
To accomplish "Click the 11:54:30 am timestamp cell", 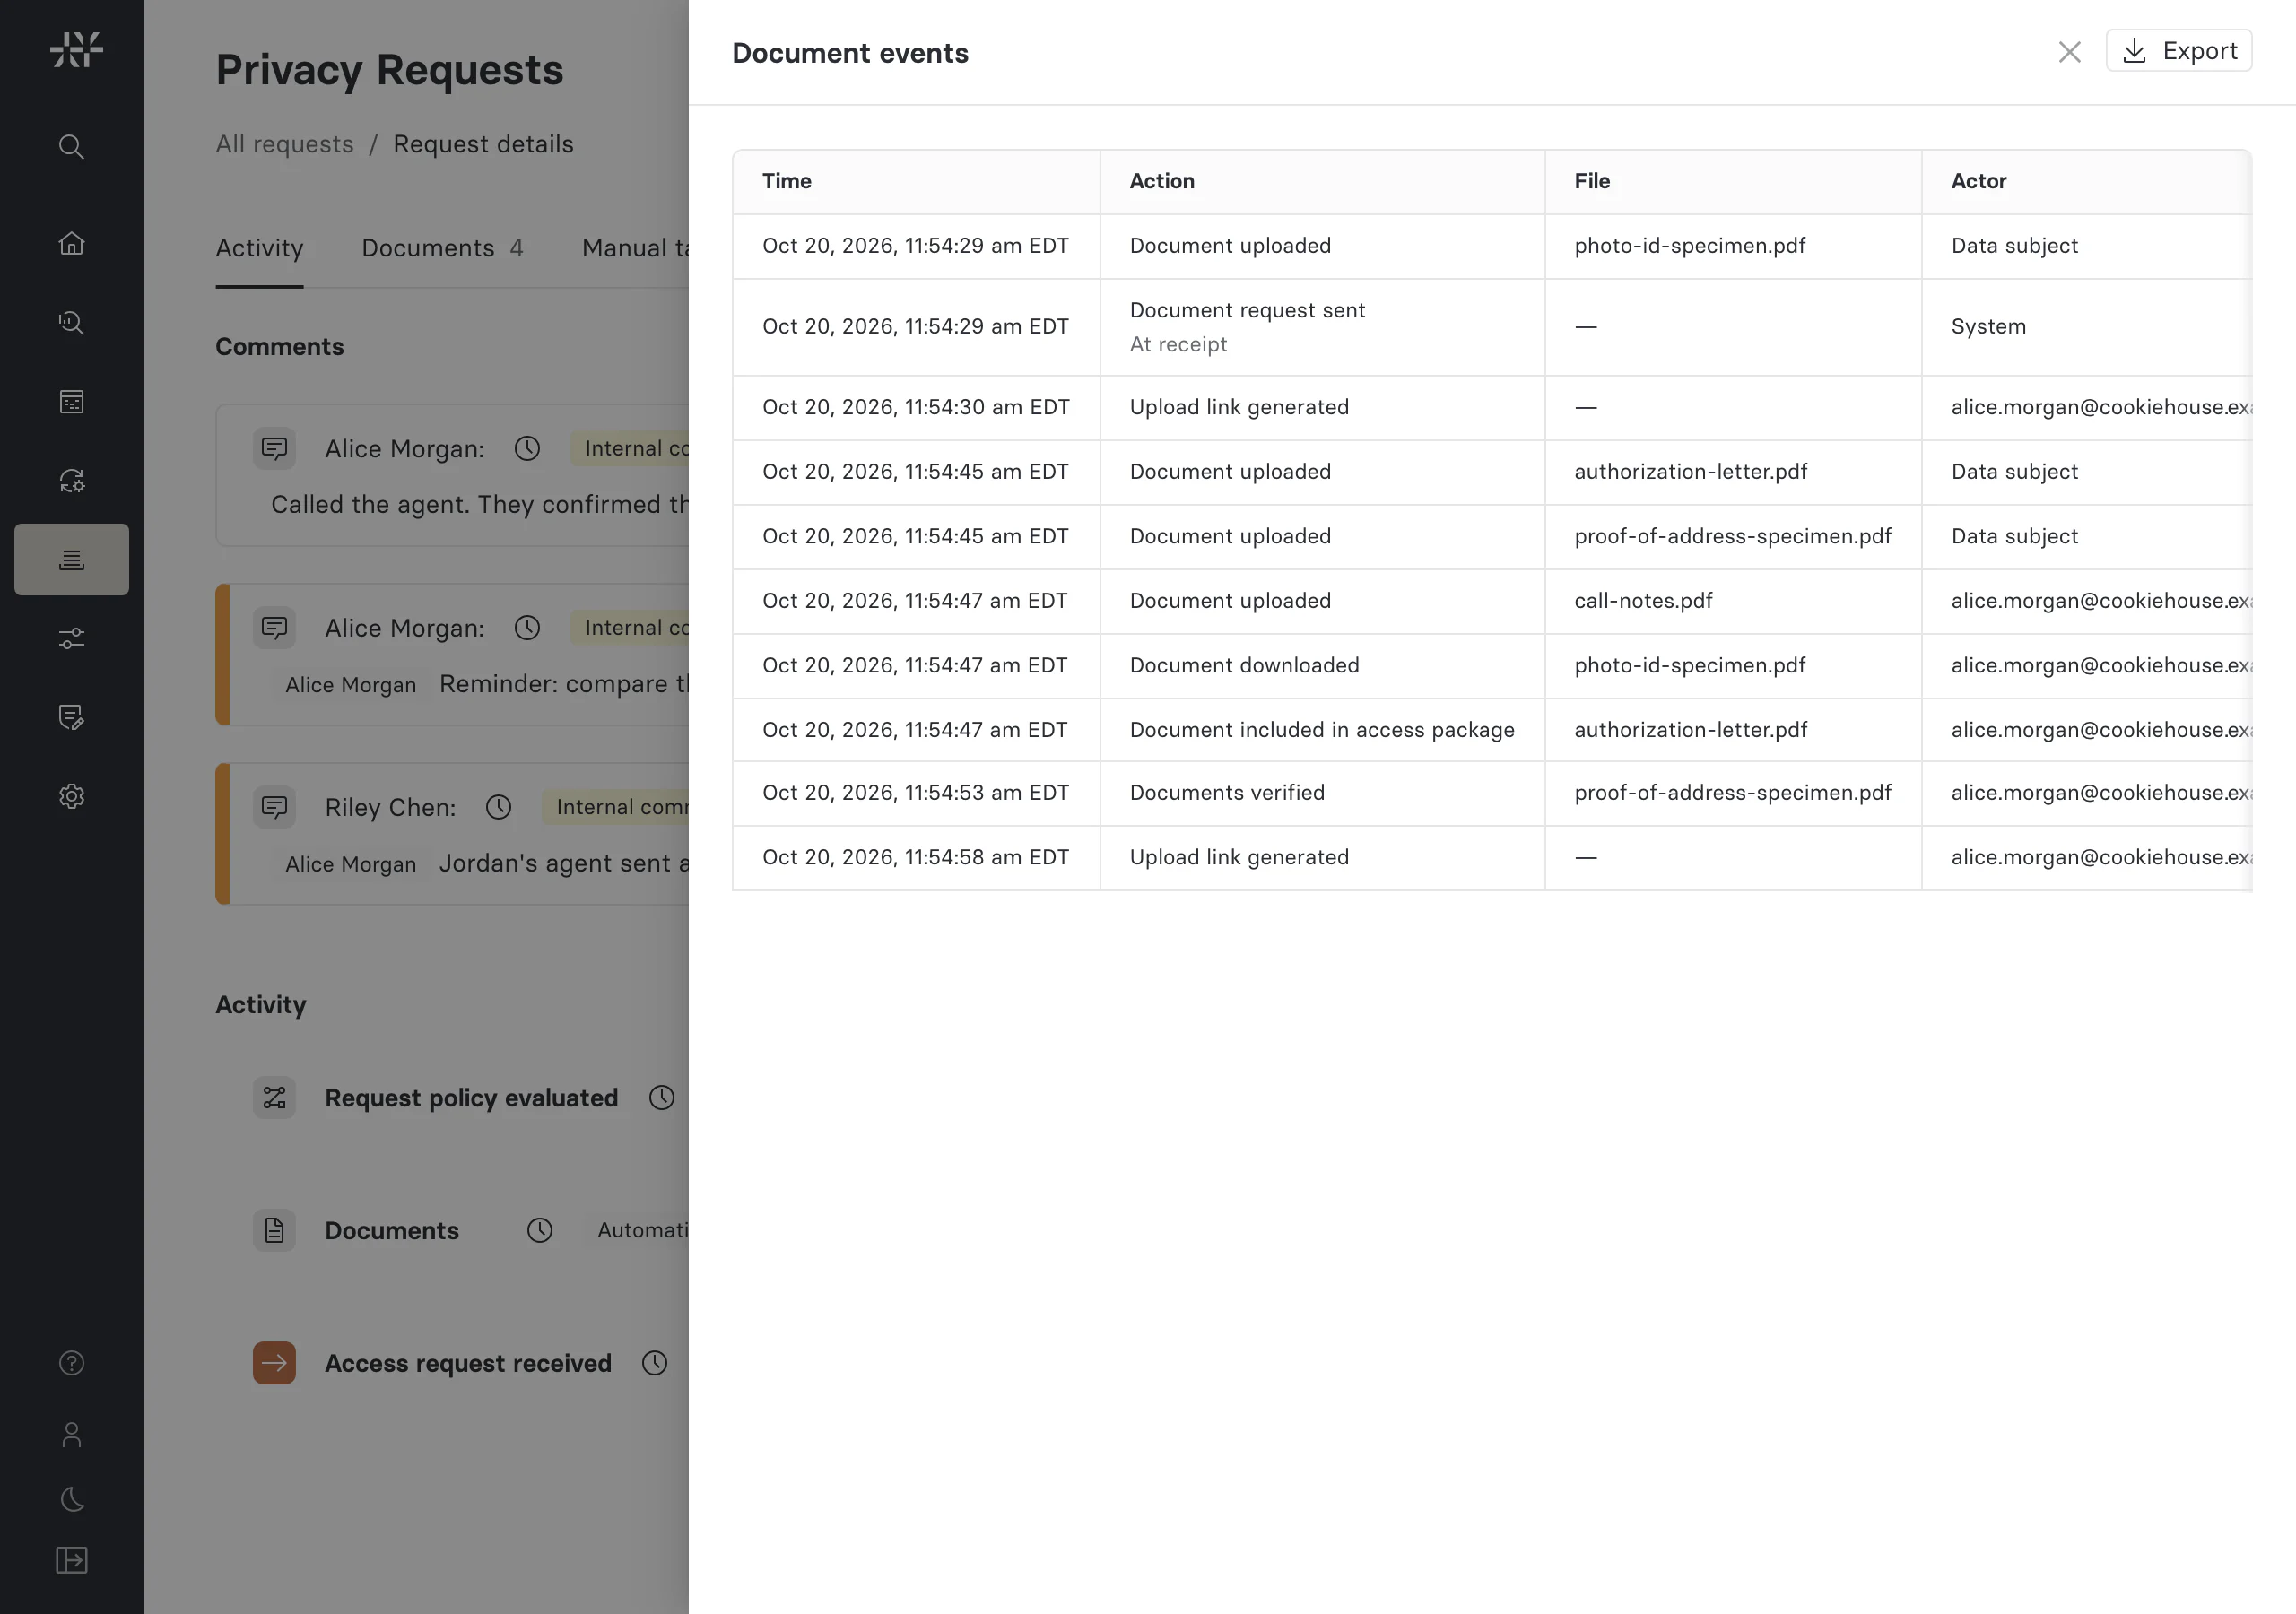I will coord(916,408).
